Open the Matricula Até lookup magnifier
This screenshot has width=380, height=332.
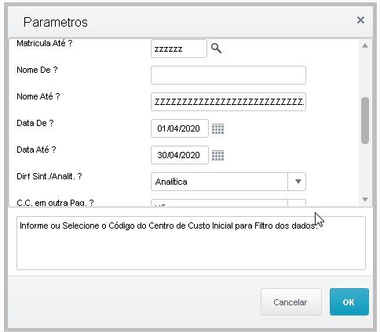pyautogui.click(x=216, y=49)
